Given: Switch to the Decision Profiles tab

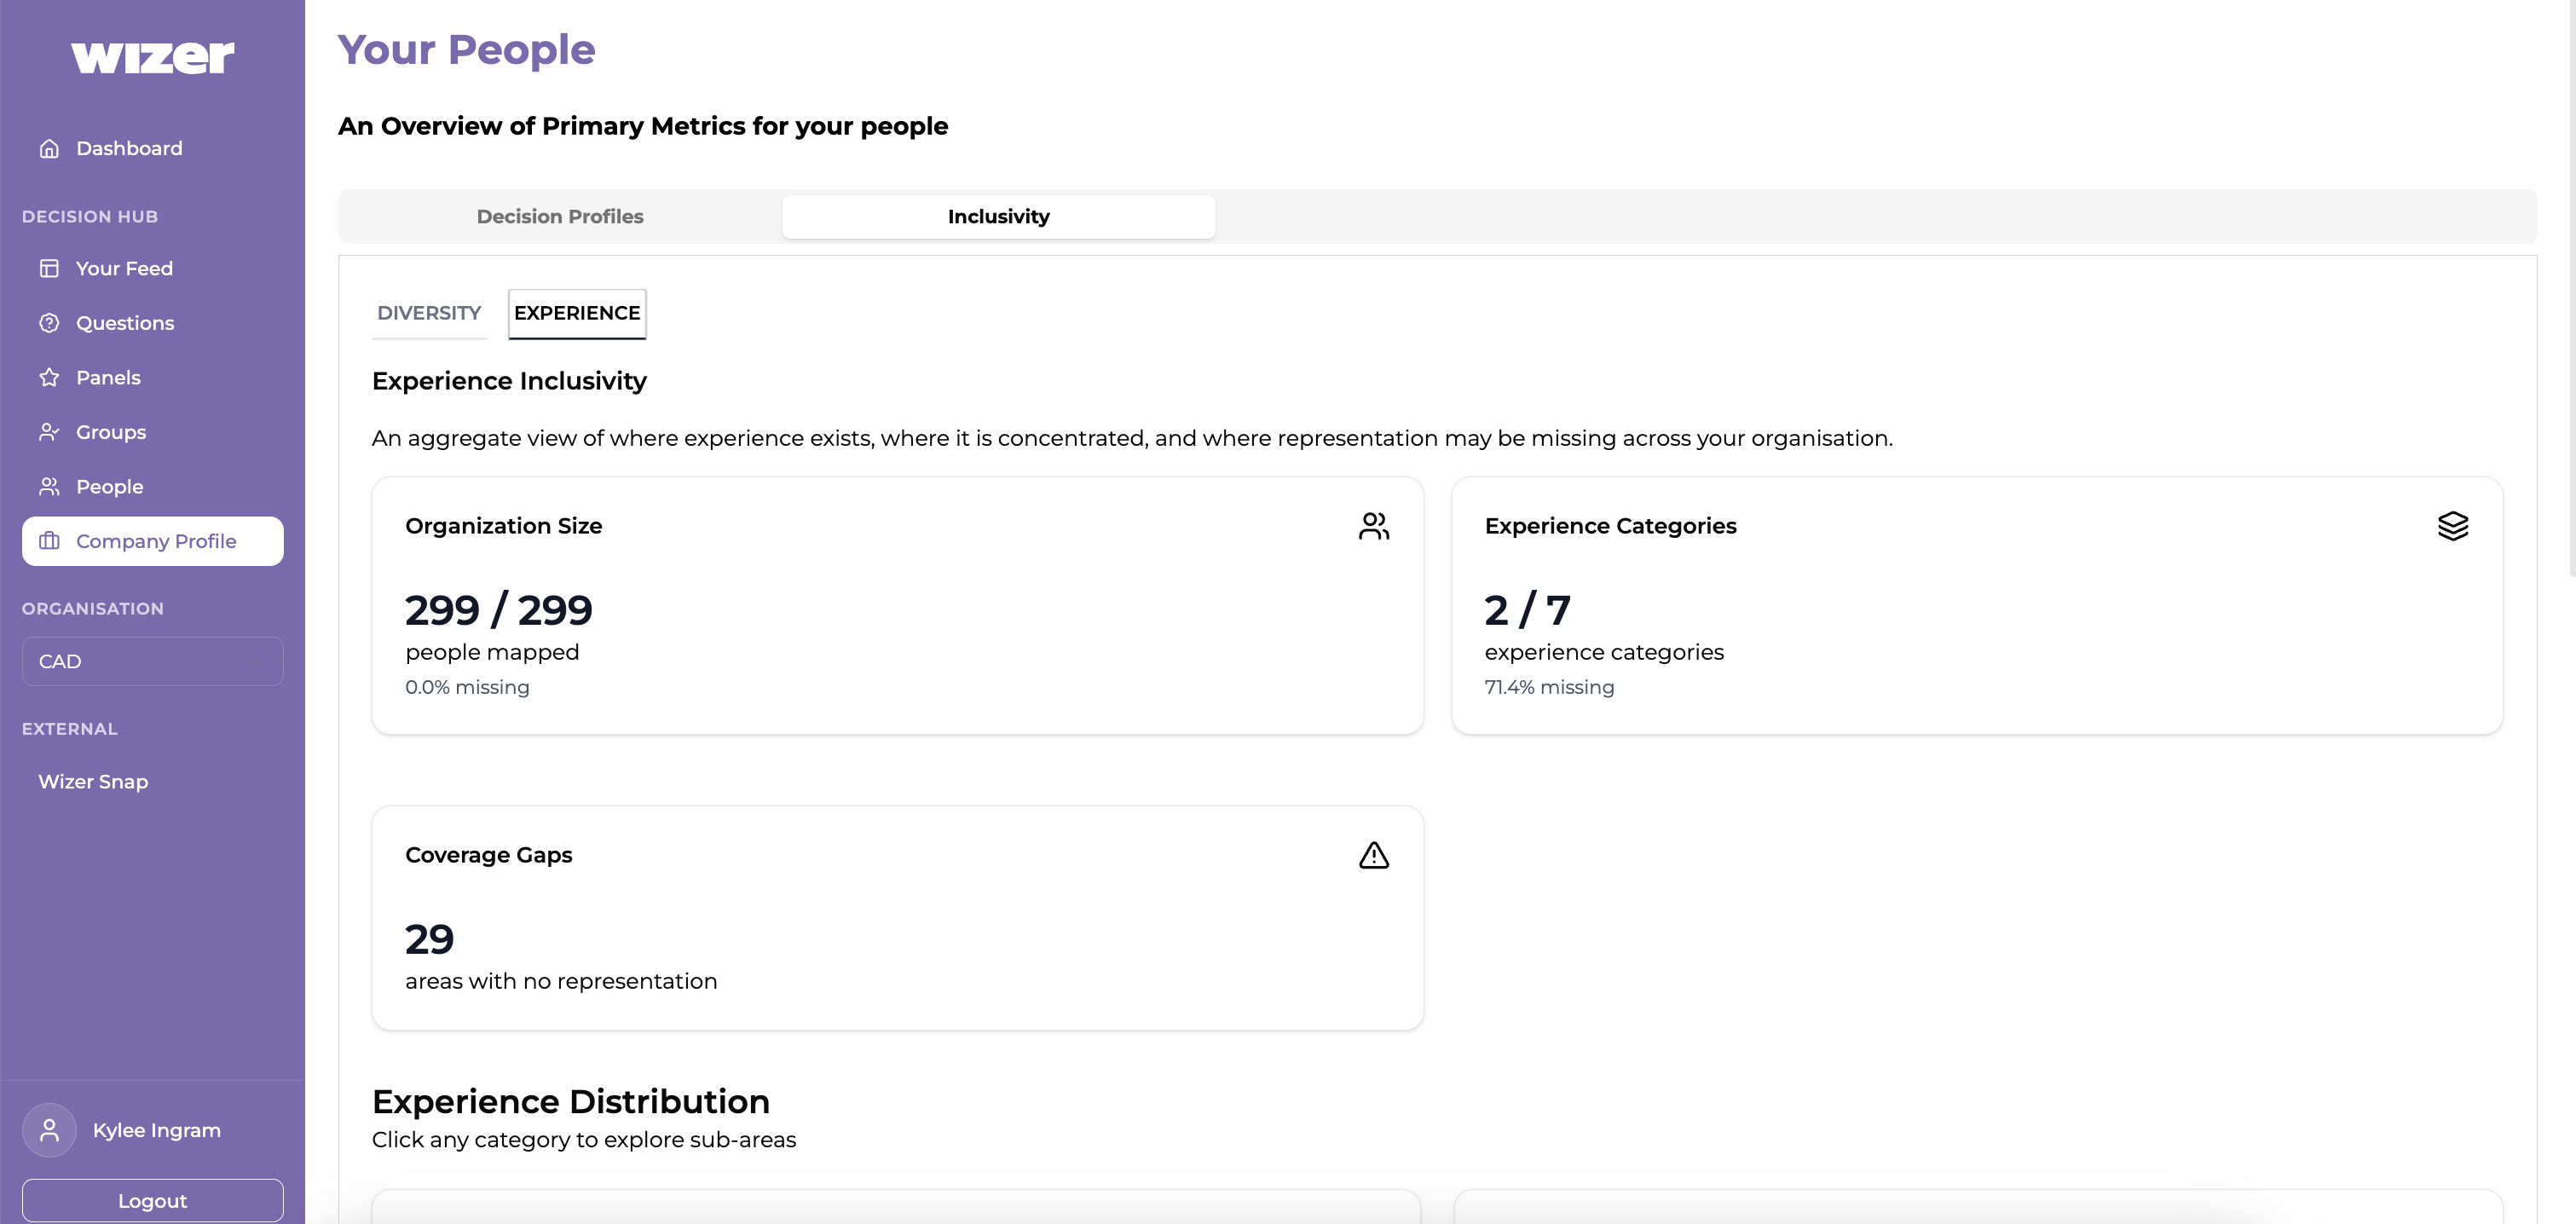Looking at the screenshot, I should [560, 217].
